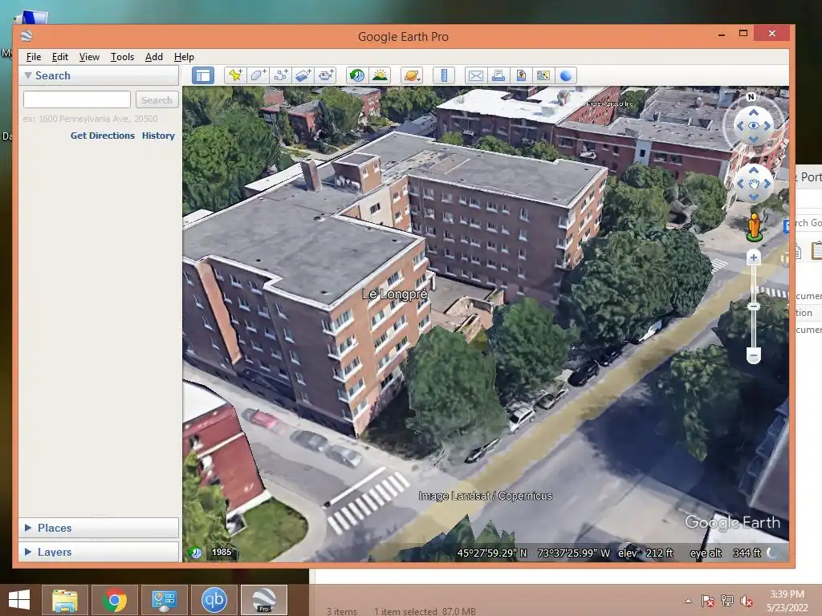Open Chrome from the taskbar
The width and height of the screenshot is (822, 616).
[x=114, y=600]
